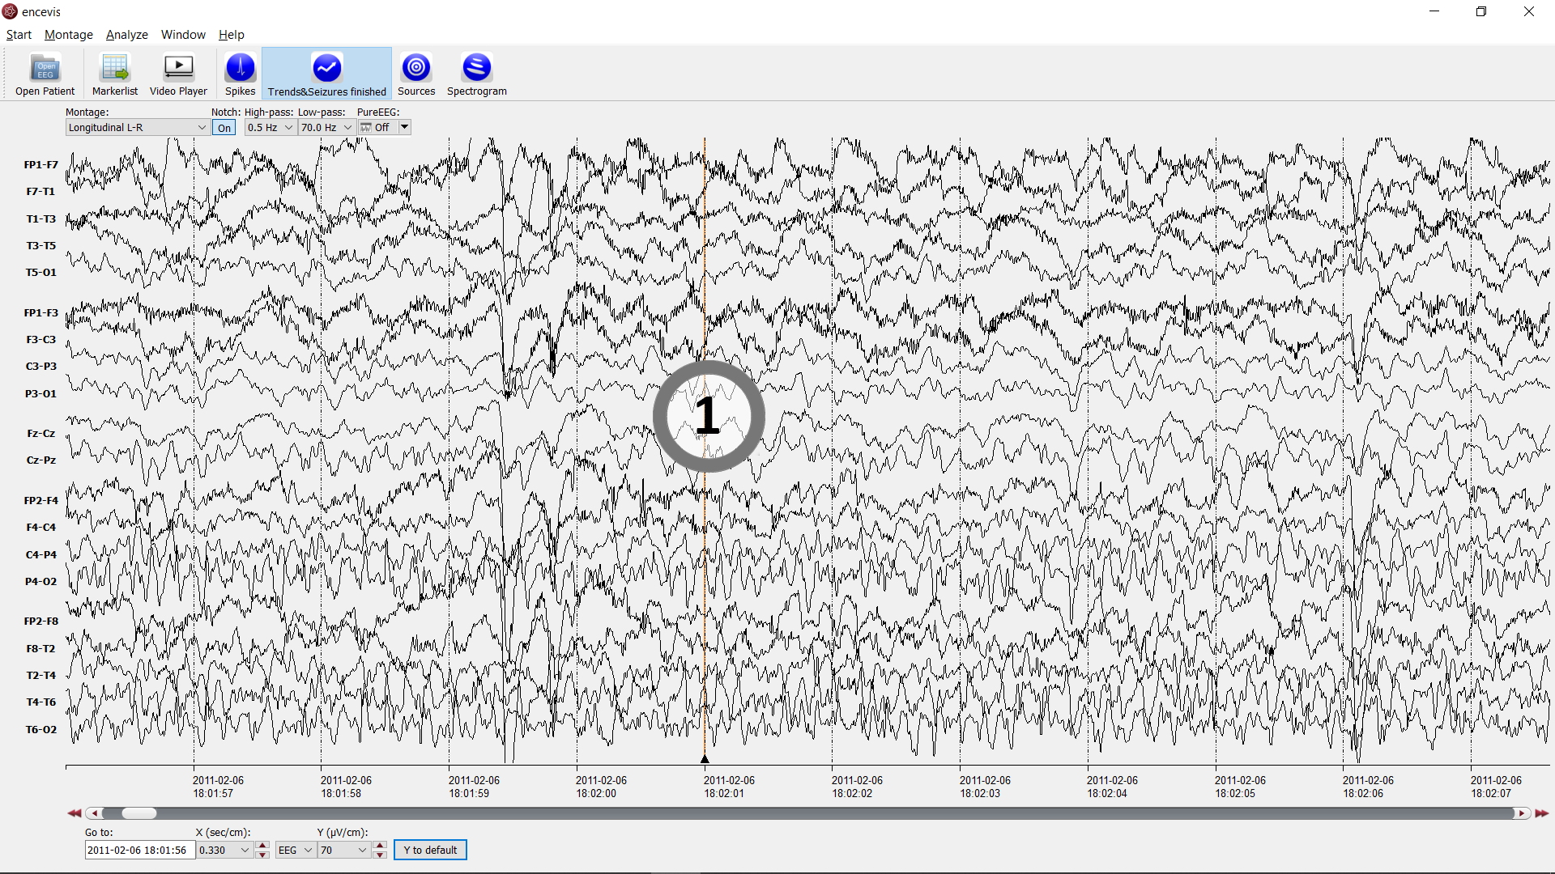Open a patient EEG file
1555x874 pixels.
[x=45, y=73]
